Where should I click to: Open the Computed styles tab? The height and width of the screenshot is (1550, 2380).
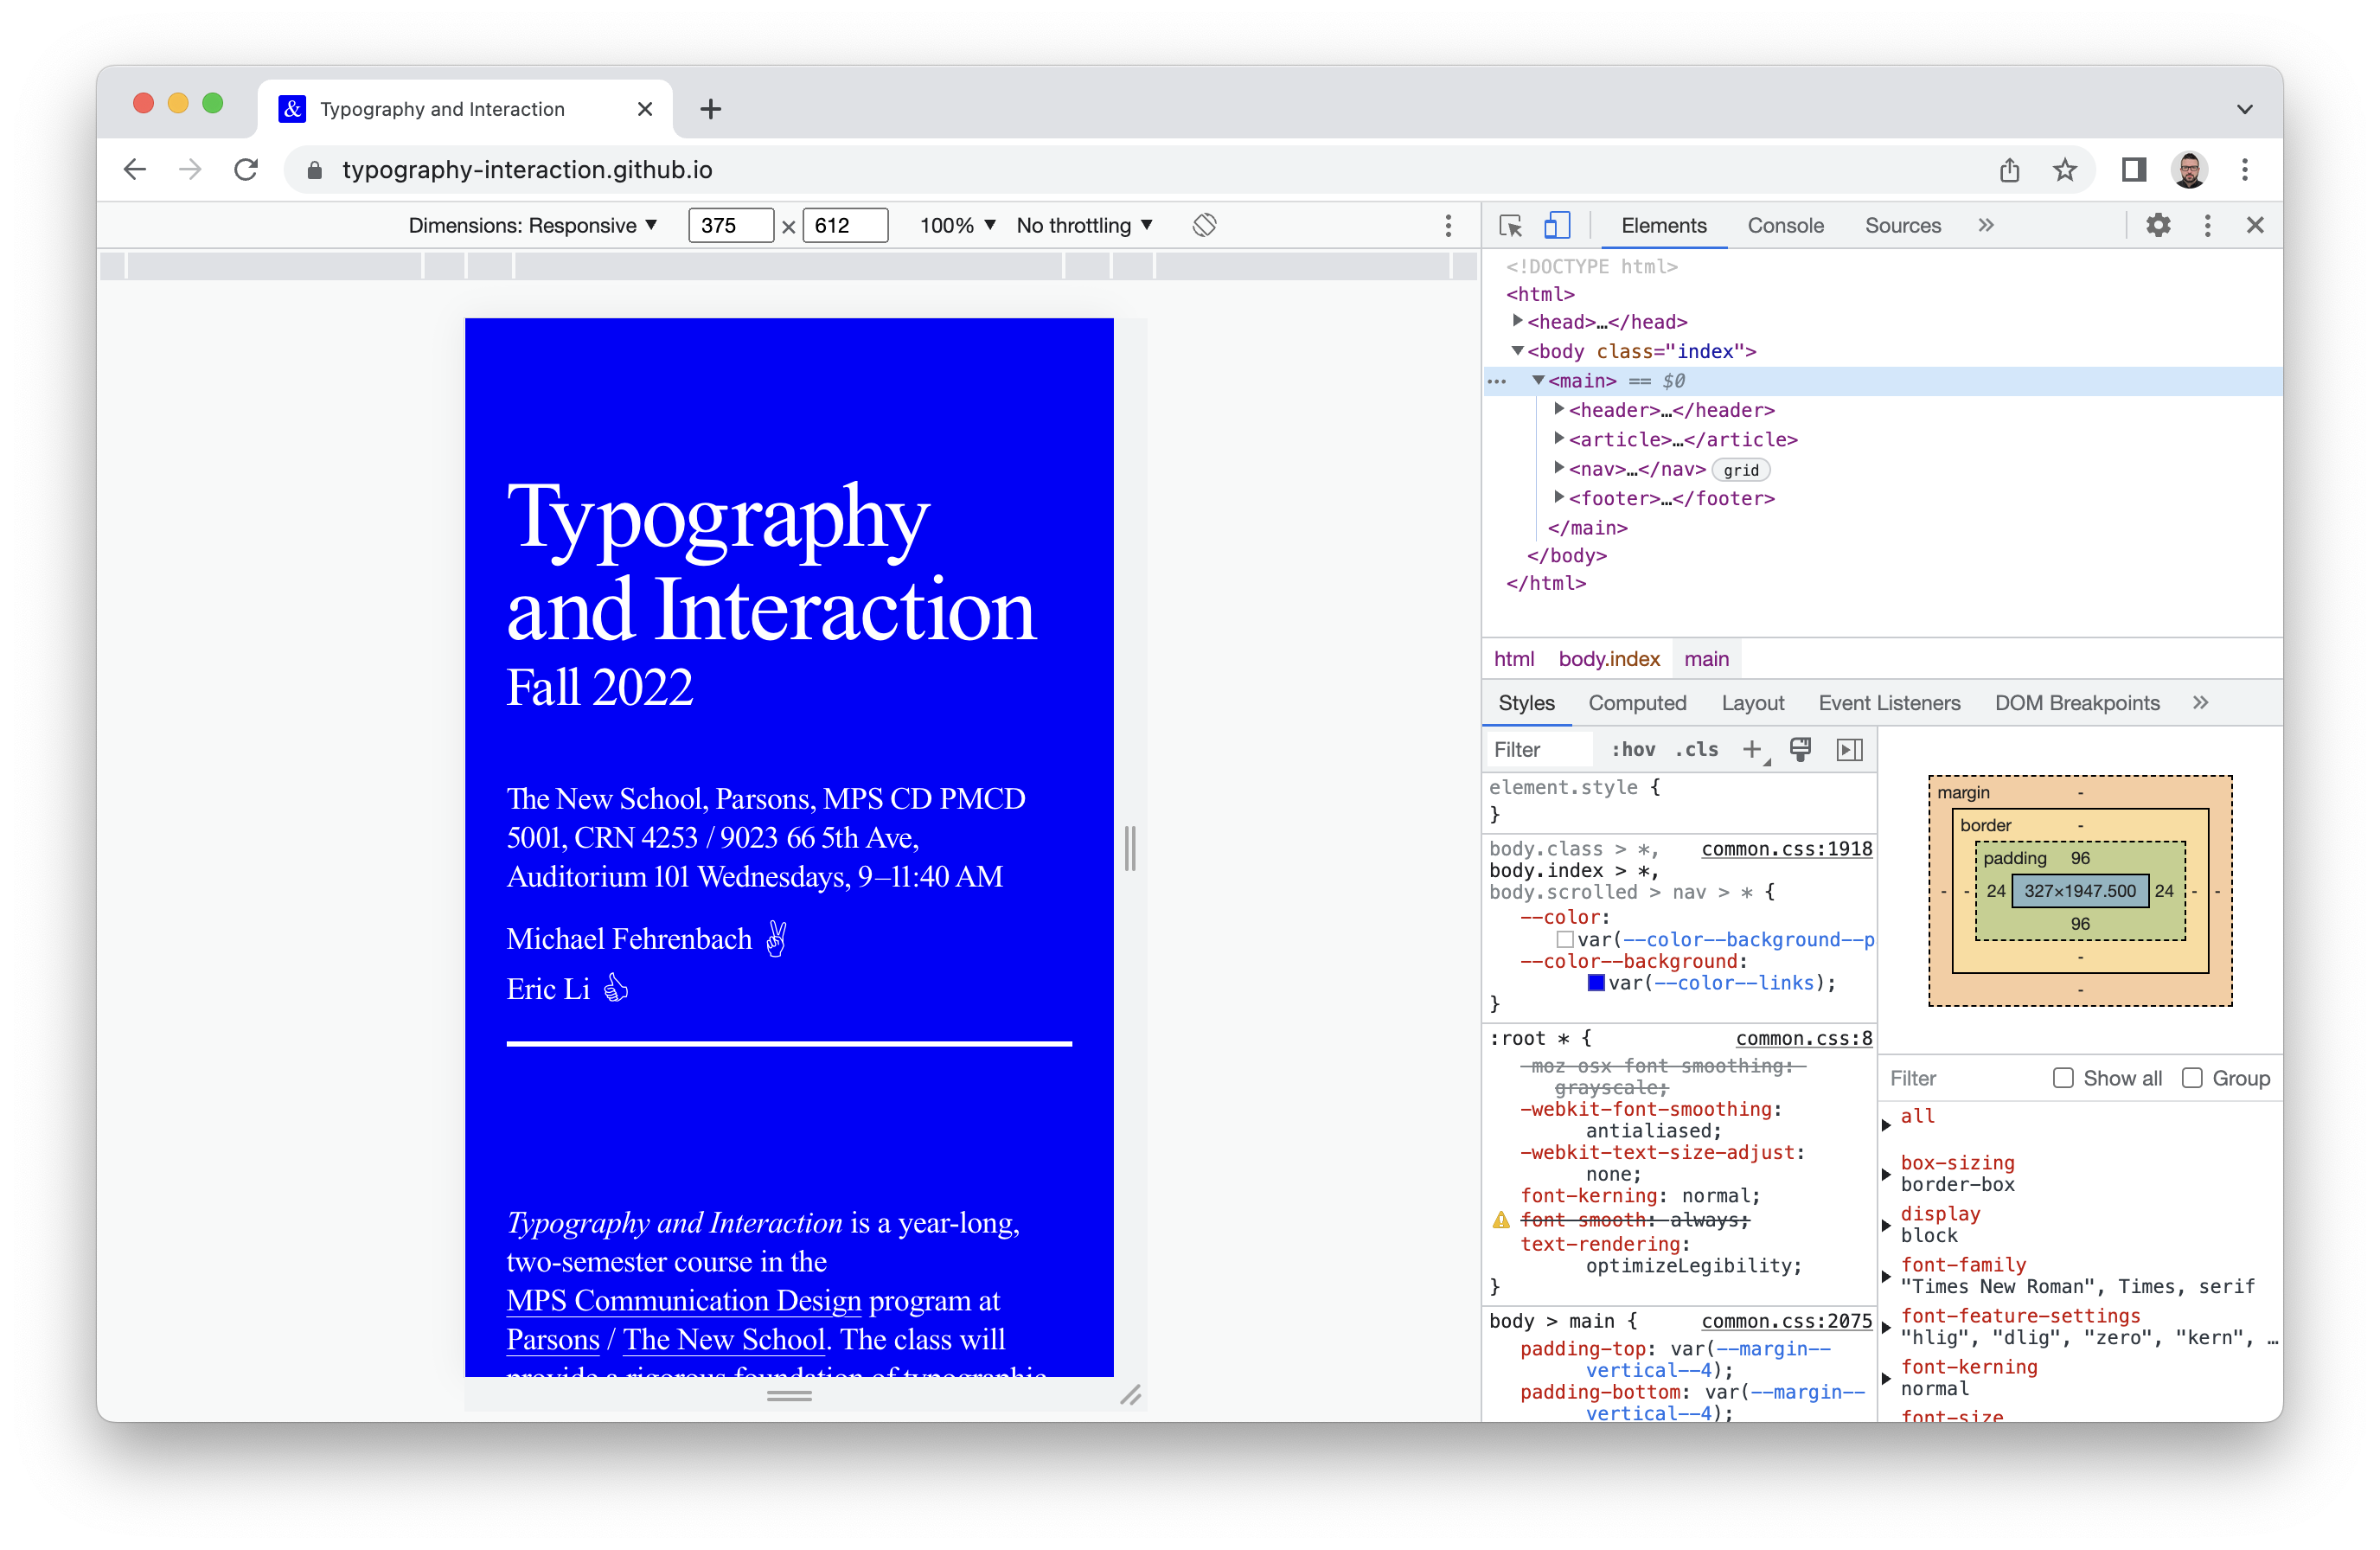tap(1637, 703)
